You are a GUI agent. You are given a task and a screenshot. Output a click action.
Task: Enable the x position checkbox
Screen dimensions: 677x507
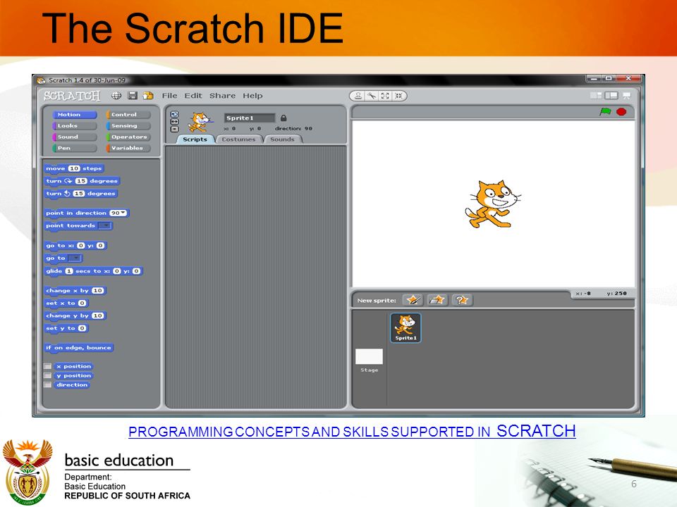47,366
